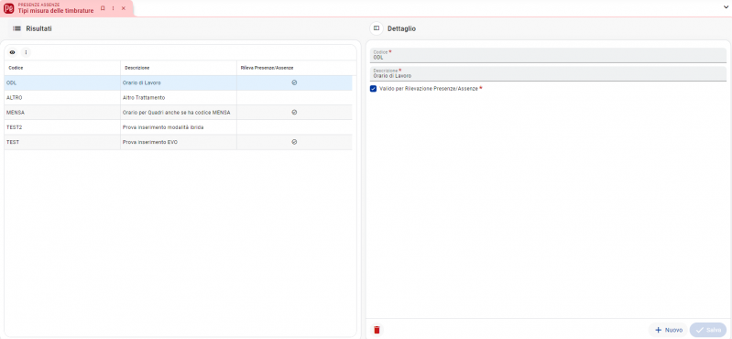732x339 pixels.
Task: Open the tab's three-dot options menu
Action: point(113,8)
